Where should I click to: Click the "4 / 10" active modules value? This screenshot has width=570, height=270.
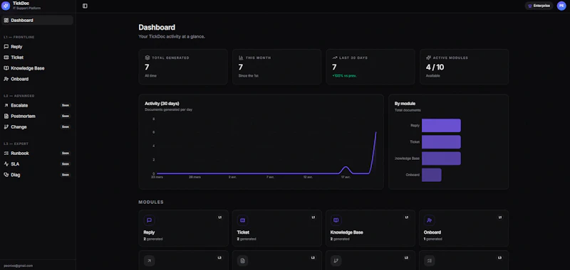click(435, 67)
